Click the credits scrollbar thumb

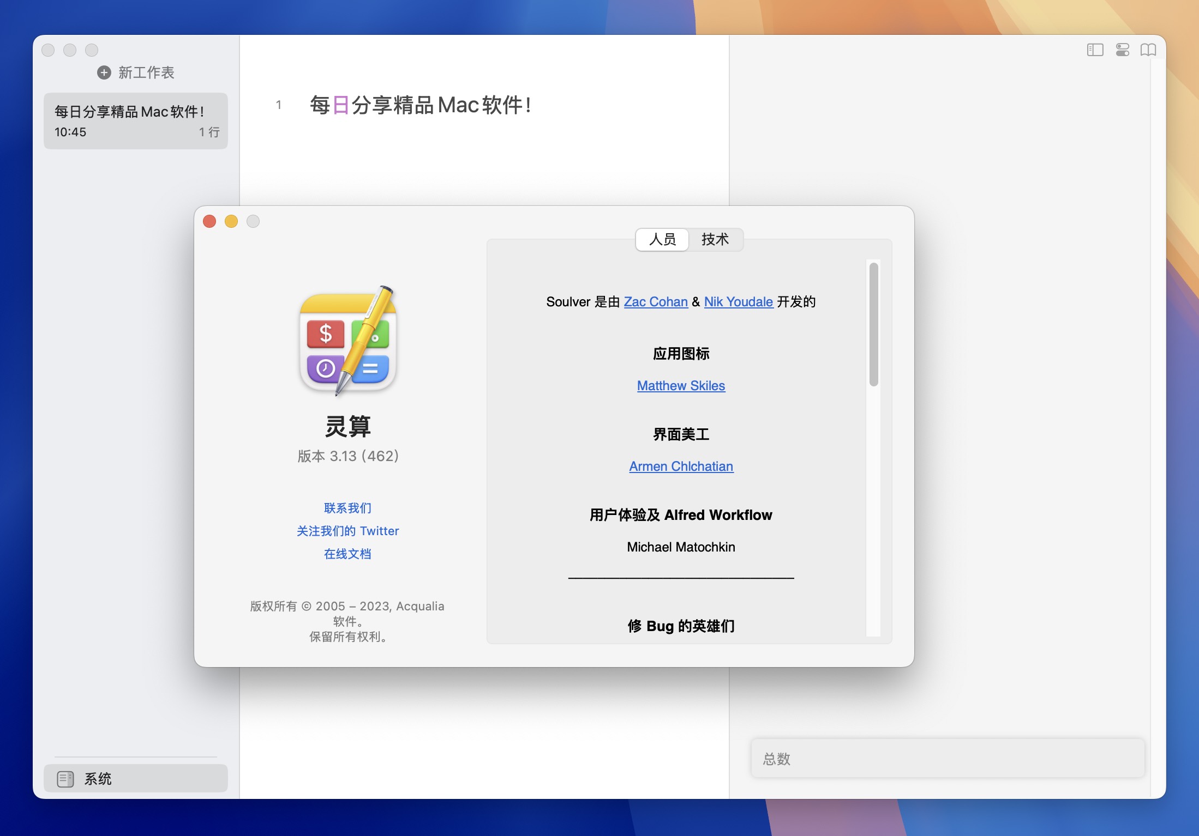(x=873, y=324)
